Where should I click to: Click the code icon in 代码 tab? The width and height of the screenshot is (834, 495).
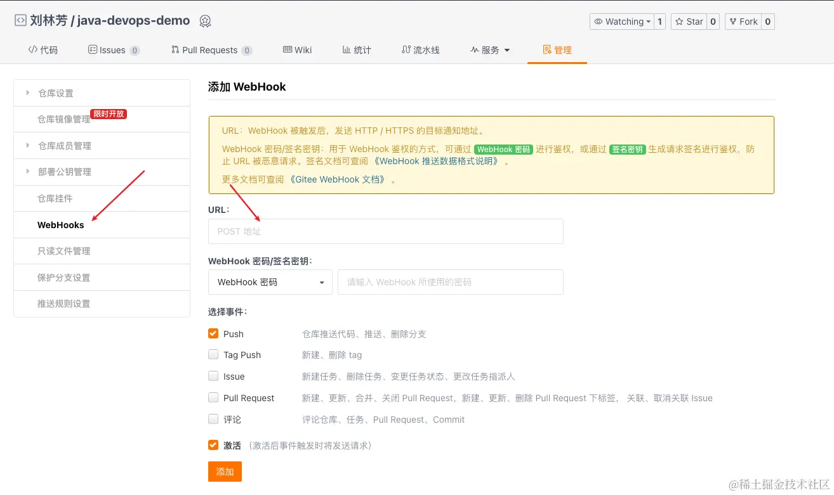point(33,49)
